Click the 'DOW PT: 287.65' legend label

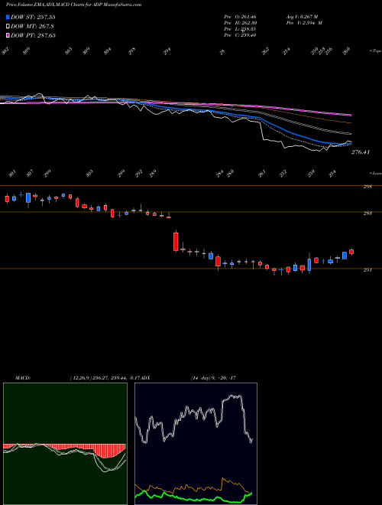33,35
